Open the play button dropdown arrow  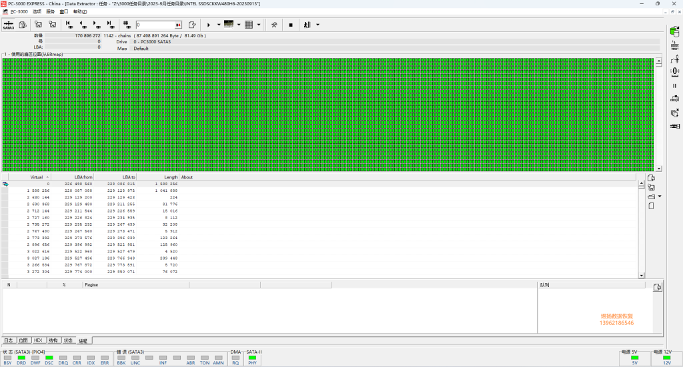219,25
